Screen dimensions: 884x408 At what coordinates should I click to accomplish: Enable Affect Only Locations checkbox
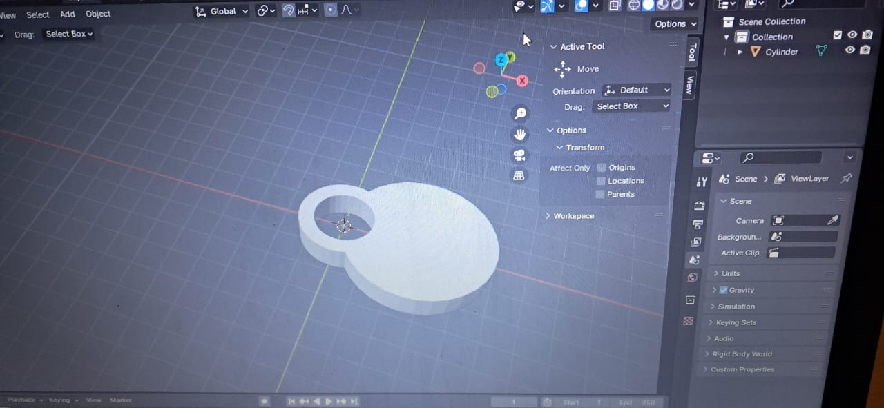(601, 181)
